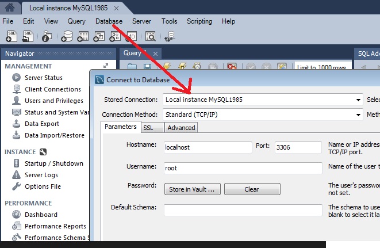Open Data Export in Navigator
This screenshot has width=380, height=248.
coord(42,124)
